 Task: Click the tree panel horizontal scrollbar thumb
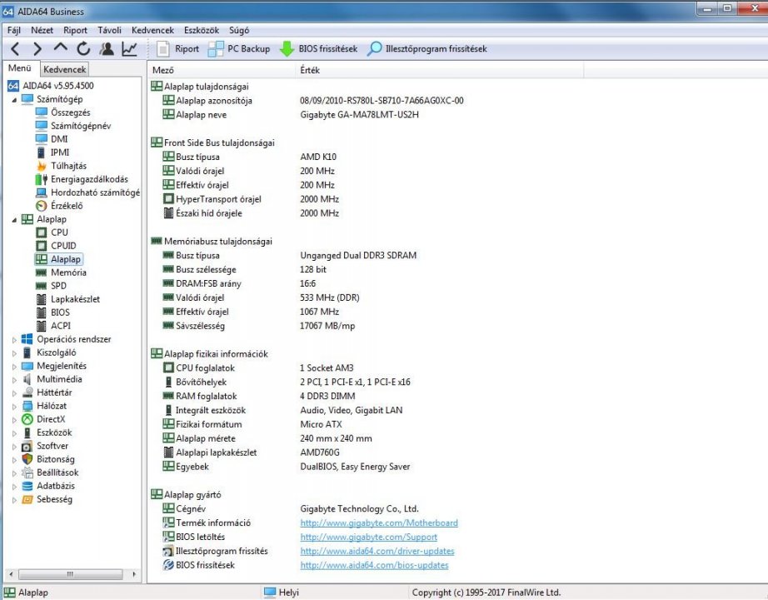point(70,574)
